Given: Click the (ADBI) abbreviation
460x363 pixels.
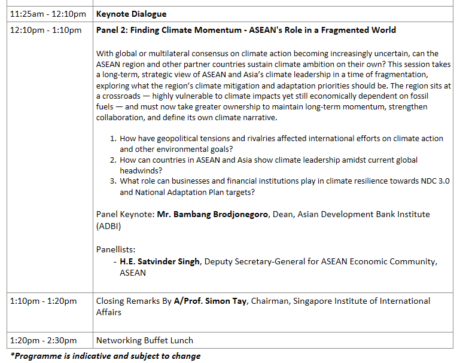Looking at the screenshot, I should pyautogui.click(x=109, y=226).
